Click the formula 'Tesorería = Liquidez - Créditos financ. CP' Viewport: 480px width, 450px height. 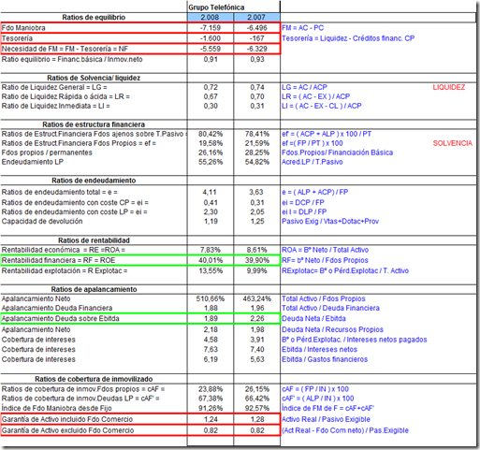[x=348, y=38]
